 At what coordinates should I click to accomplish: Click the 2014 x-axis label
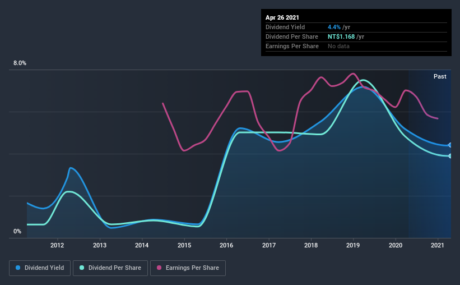142,245
